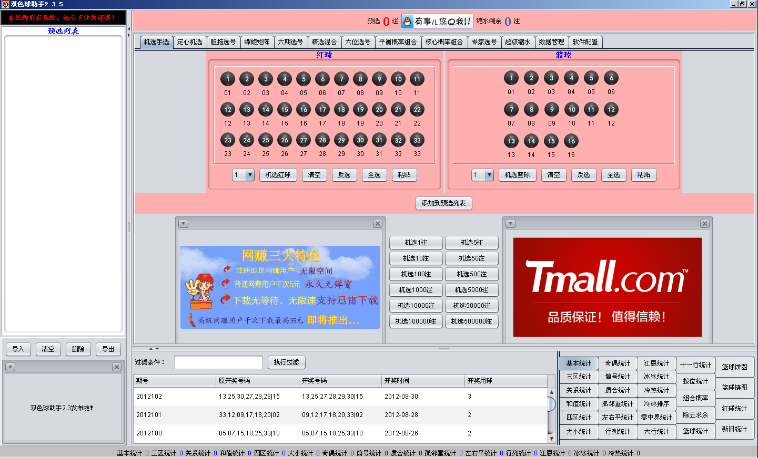Select red ball 01 in 红球 panel

coord(228,79)
